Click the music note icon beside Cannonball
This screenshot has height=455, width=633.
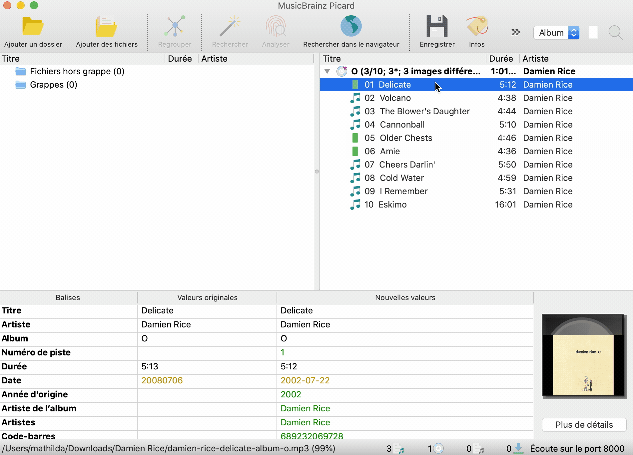(x=355, y=125)
